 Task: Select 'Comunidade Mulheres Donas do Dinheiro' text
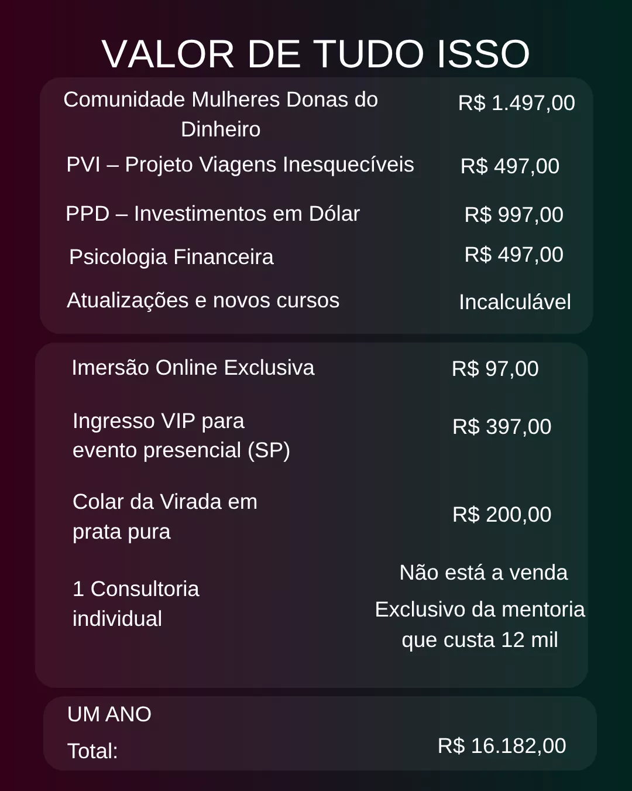pos(221,114)
